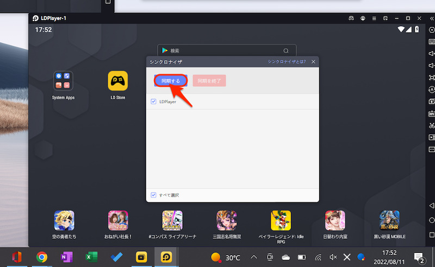Click the scissors screenshot tool in sidebar
The width and height of the screenshot is (435, 267).
click(x=432, y=125)
